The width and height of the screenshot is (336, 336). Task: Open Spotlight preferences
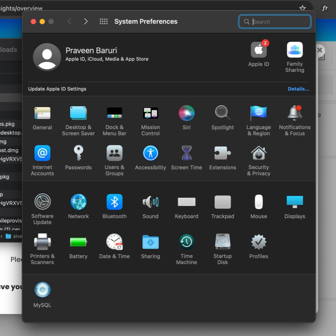(223, 117)
